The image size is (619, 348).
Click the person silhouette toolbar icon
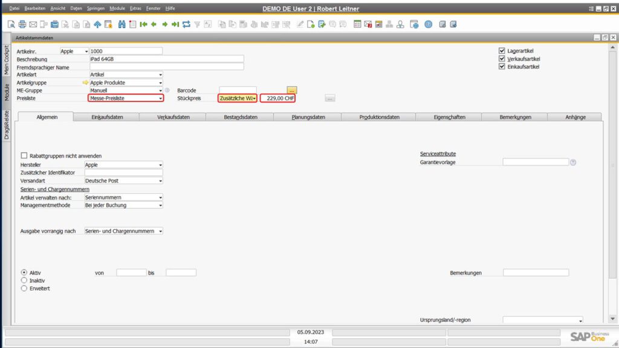(x=400, y=24)
